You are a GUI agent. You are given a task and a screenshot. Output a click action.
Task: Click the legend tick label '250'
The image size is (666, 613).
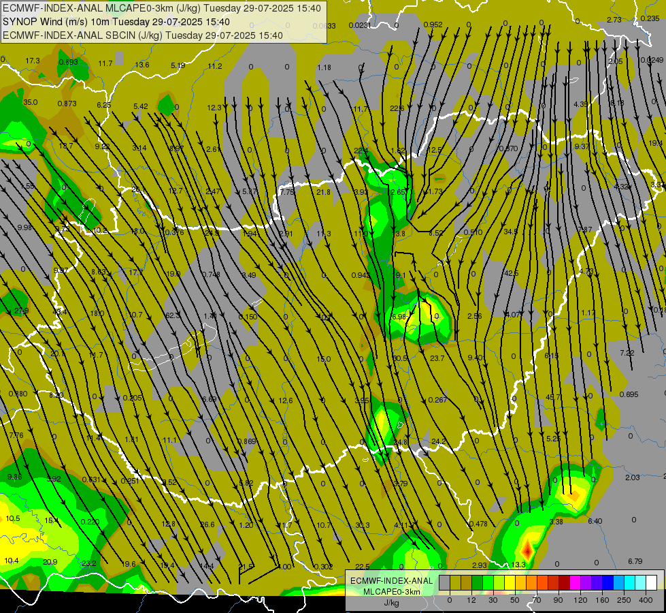pyautogui.click(x=625, y=600)
